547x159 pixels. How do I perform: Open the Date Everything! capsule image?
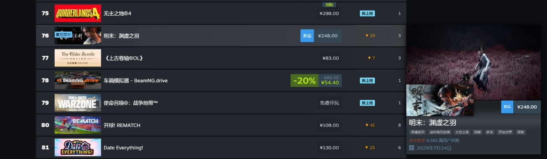coord(78,147)
